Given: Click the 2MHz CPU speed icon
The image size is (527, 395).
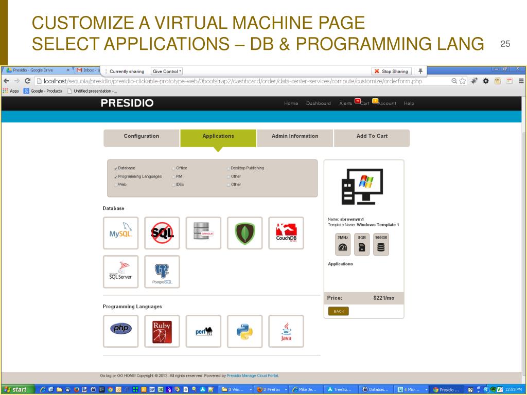Looking at the screenshot, I should 343,244.
